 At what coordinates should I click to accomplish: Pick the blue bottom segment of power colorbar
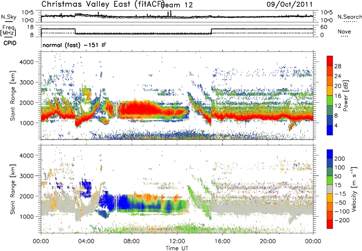tap(330, 130)
